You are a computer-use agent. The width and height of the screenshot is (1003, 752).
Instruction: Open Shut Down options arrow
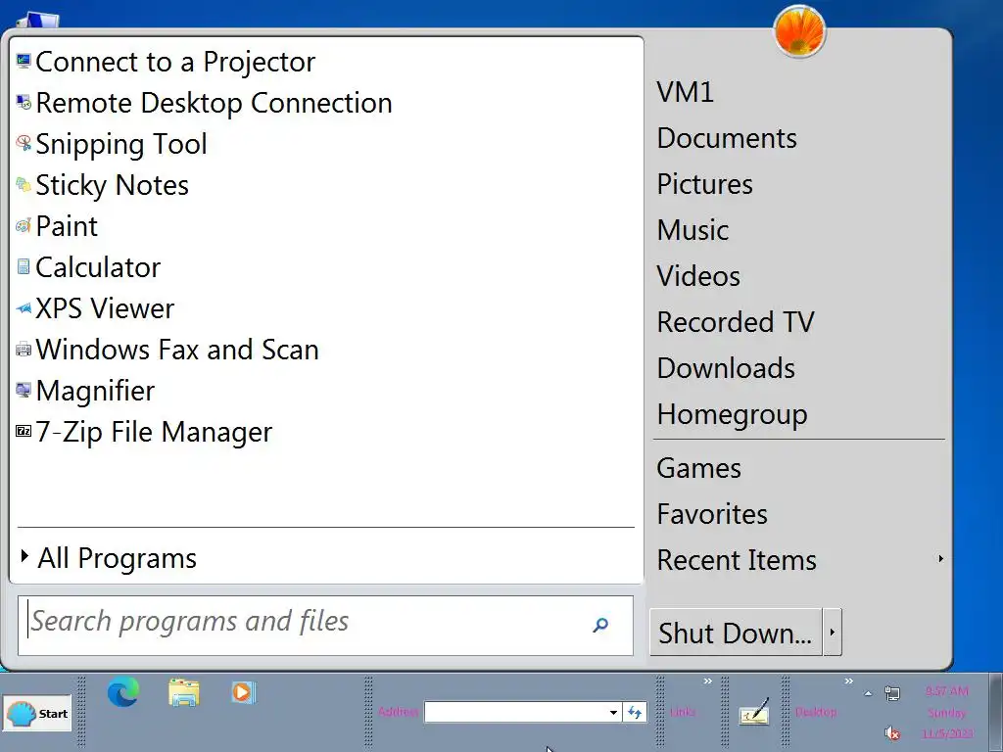pyautogui.click(x=833, y=633)
